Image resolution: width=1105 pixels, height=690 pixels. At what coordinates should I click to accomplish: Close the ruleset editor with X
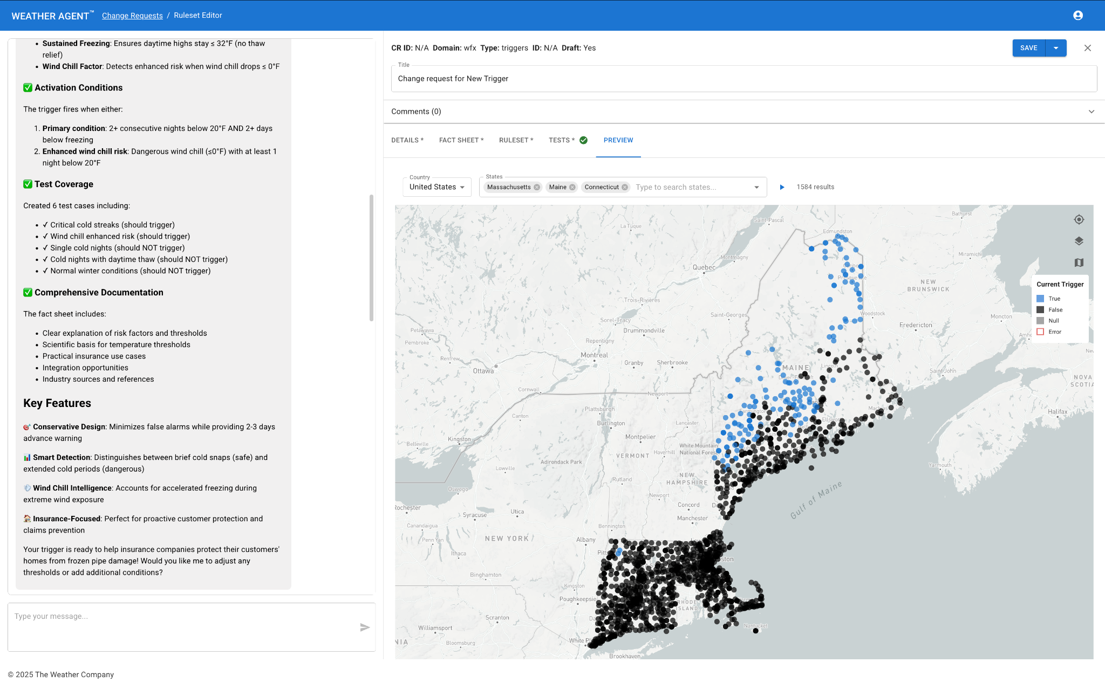pyautogui.click(x=1088, y=48)
